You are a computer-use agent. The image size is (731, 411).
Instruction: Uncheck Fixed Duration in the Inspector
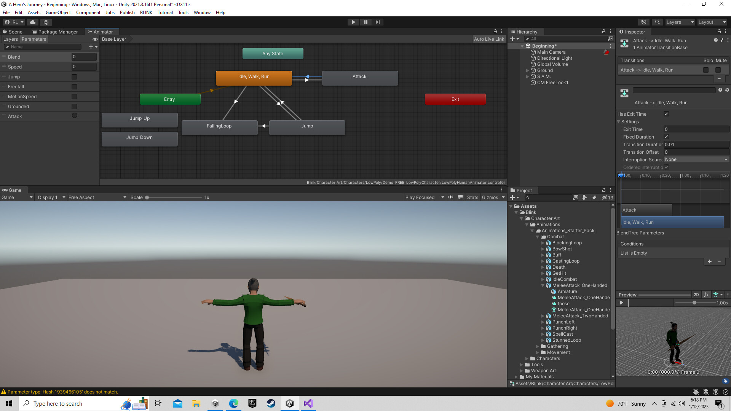[x=666, y=137]
